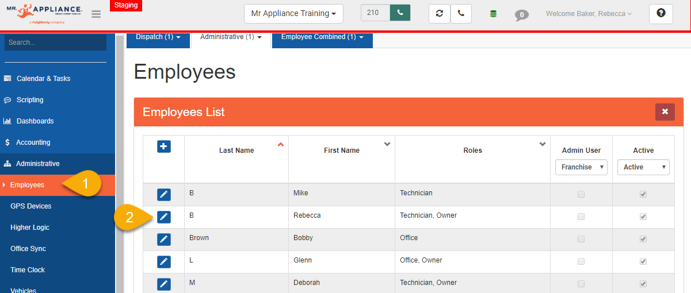Edit Rebecca B's employee record
Screen dimensions: 691x293
click(163, 217)
